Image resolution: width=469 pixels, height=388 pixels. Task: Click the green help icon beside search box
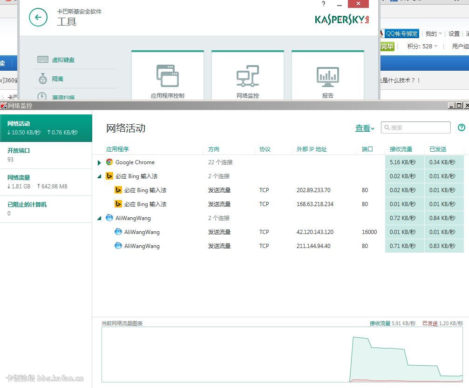462,127
